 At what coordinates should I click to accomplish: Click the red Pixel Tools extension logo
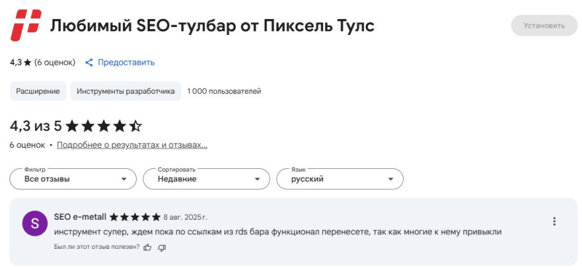[25, 25]
